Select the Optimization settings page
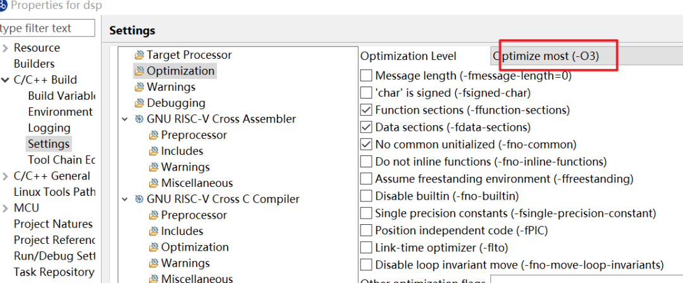The width and height of the screenshot is (683, 283). (180, 71)
